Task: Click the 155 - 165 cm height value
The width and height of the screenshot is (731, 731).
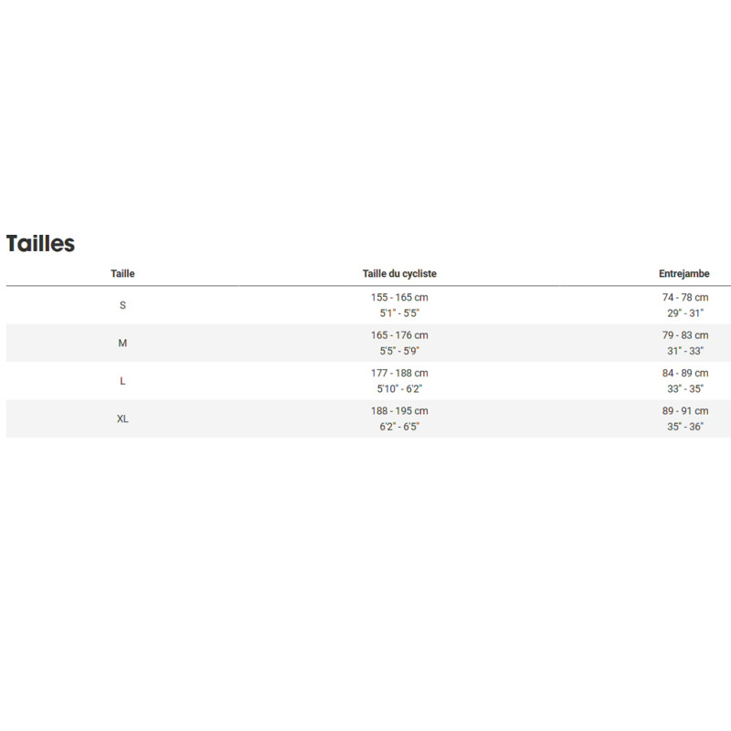Action: pos(399,298)
